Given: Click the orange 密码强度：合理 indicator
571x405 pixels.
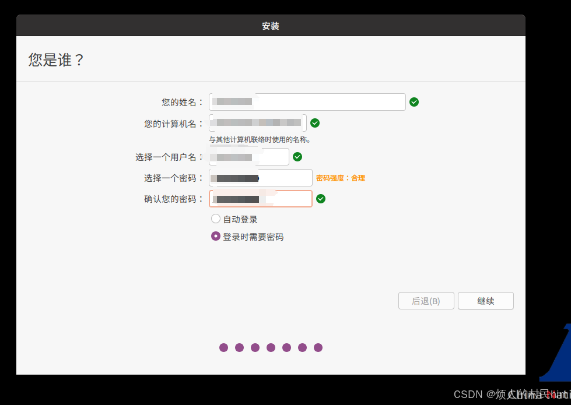Looking at the screenshot, I should coord(341,178).
